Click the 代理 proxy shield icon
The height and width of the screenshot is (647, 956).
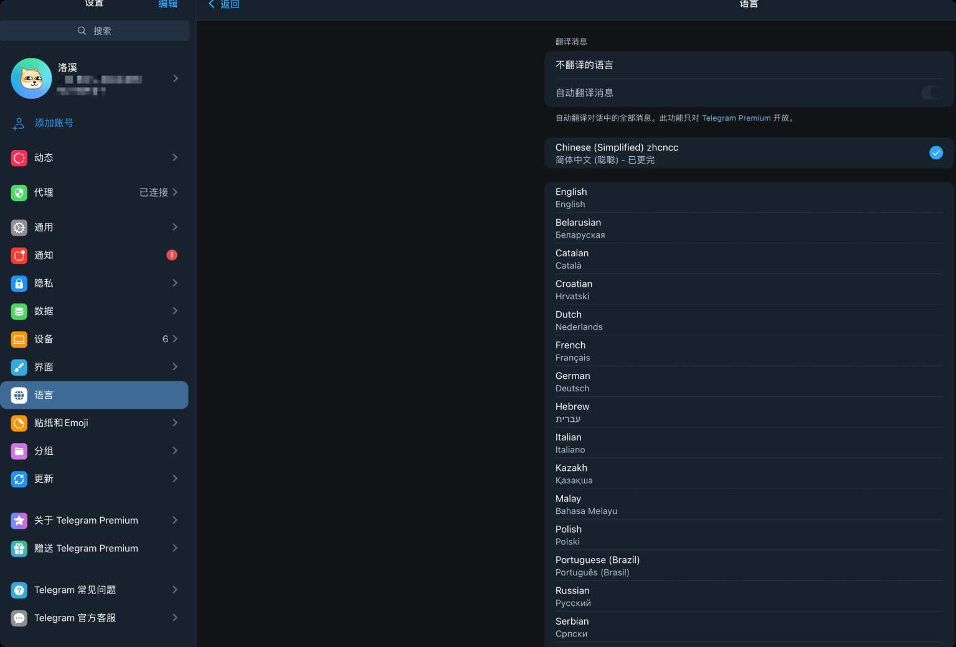pos(19,193)
